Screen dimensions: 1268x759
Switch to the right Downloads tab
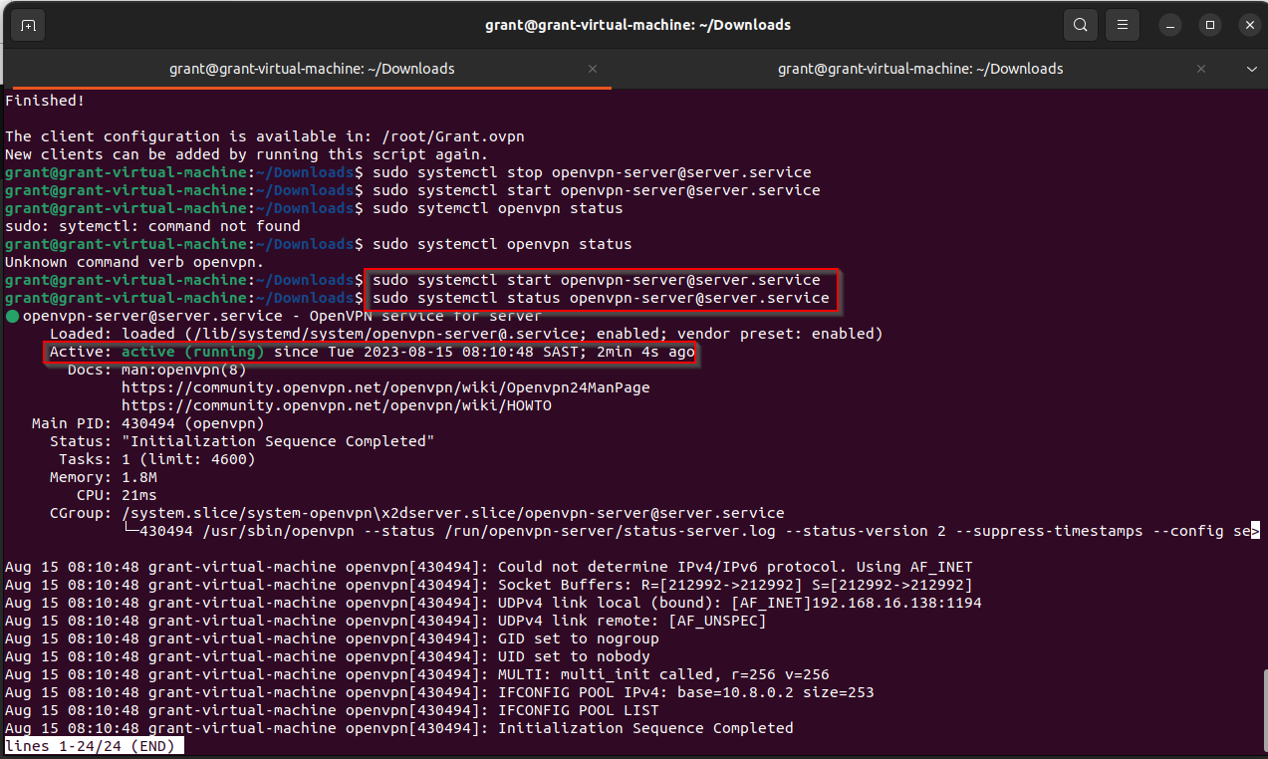tap(919, 69)
